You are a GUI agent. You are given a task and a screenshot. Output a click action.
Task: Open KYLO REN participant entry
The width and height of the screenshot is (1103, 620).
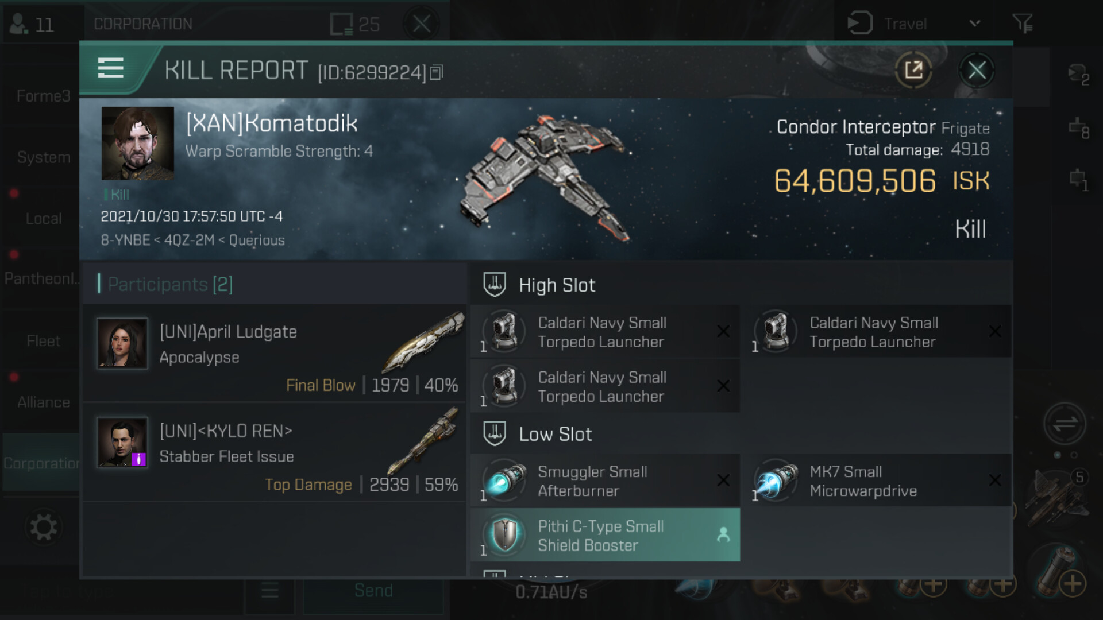(x=275, y=452)
